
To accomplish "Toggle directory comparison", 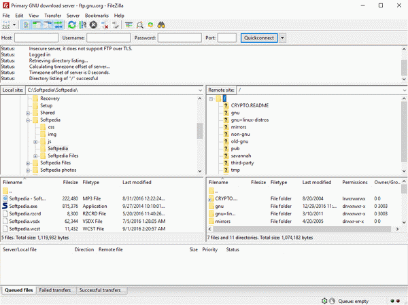I will pyautogui.click(x=139, y=25).
